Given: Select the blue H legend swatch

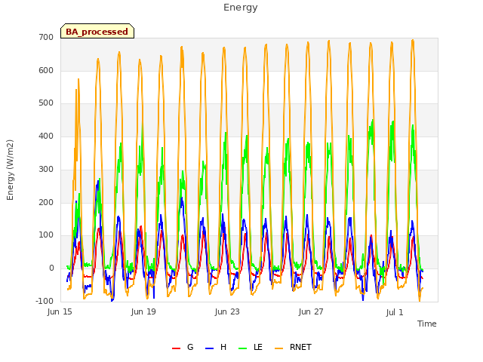Looking at the screenshot, I should point(209,348).
